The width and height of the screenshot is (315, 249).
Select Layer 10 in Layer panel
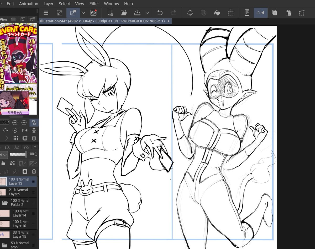click(x=18, y=224)
